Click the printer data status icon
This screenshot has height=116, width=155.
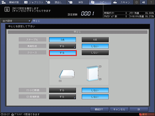(13, 114)
